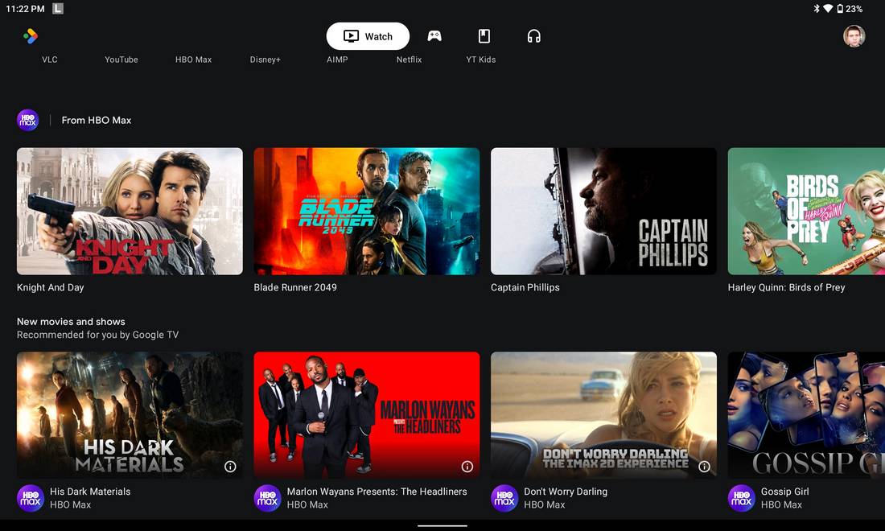Open the user profile avatar

(854, 36)
